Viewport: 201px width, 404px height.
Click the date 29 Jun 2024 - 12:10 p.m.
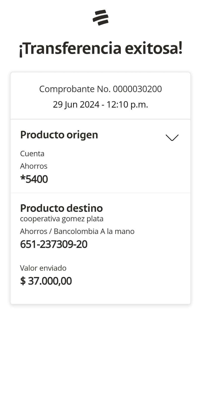tap(100, 105)
